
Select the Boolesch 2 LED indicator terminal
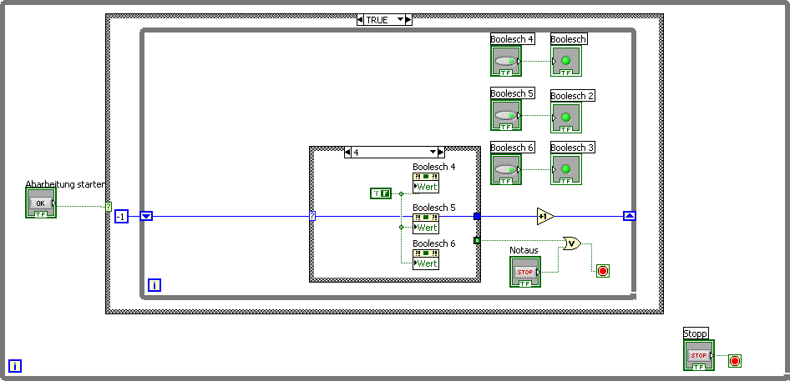tap(566, 118)
